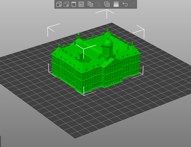191x147 pixels.
Task: Click the Add object cube-plus icon
Action: 59,4
